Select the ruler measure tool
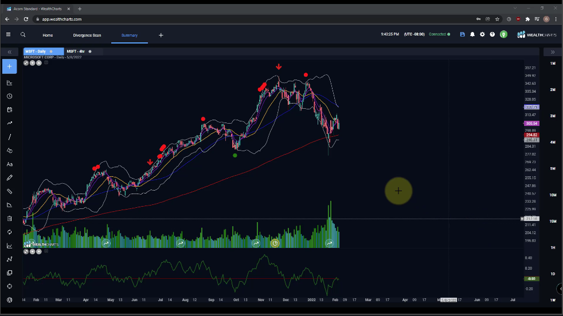Screen dimensions: 563x316 10,191
